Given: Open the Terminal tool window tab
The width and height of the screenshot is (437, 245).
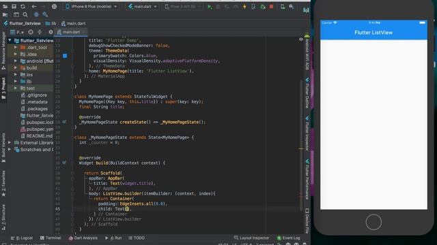Looking at the screenshot, I should (51, 238).
